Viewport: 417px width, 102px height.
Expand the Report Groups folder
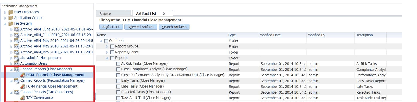tap(107, 46)
